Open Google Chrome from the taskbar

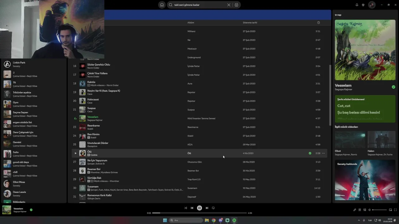point(214,220)
